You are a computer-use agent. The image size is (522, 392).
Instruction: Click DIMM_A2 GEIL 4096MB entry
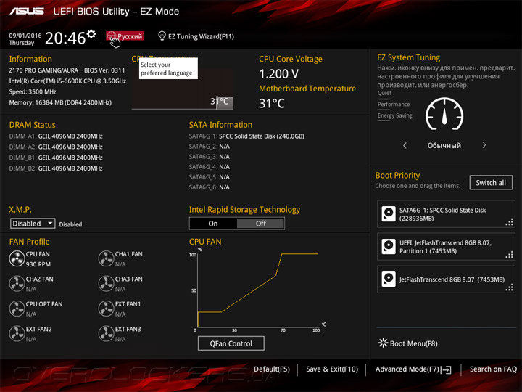pyautogui.click(x=56, y=147)
